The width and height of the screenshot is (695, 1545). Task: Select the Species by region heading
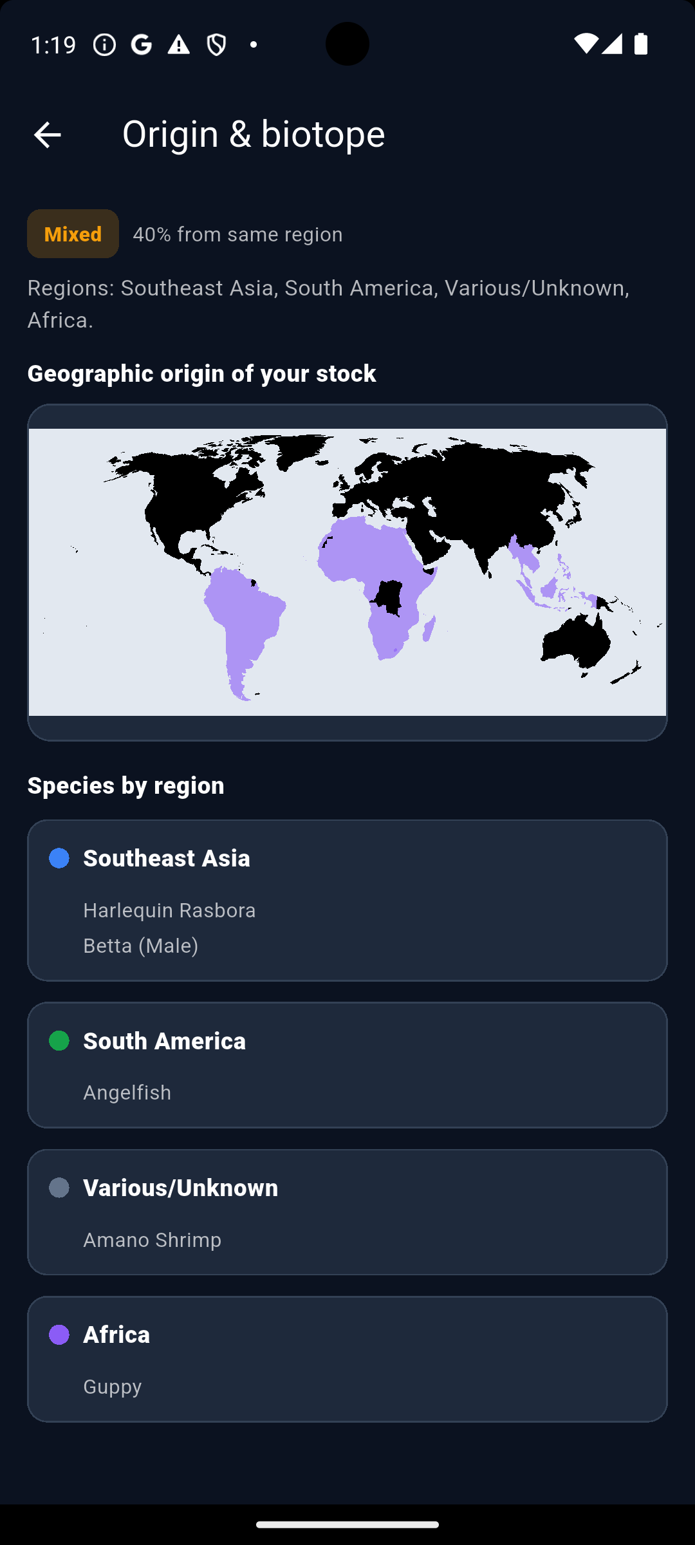(x=126, y=785)
